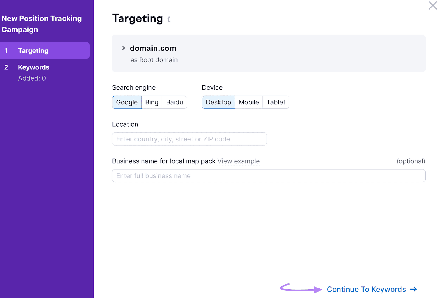Close the campaign setup dialog

432,5
